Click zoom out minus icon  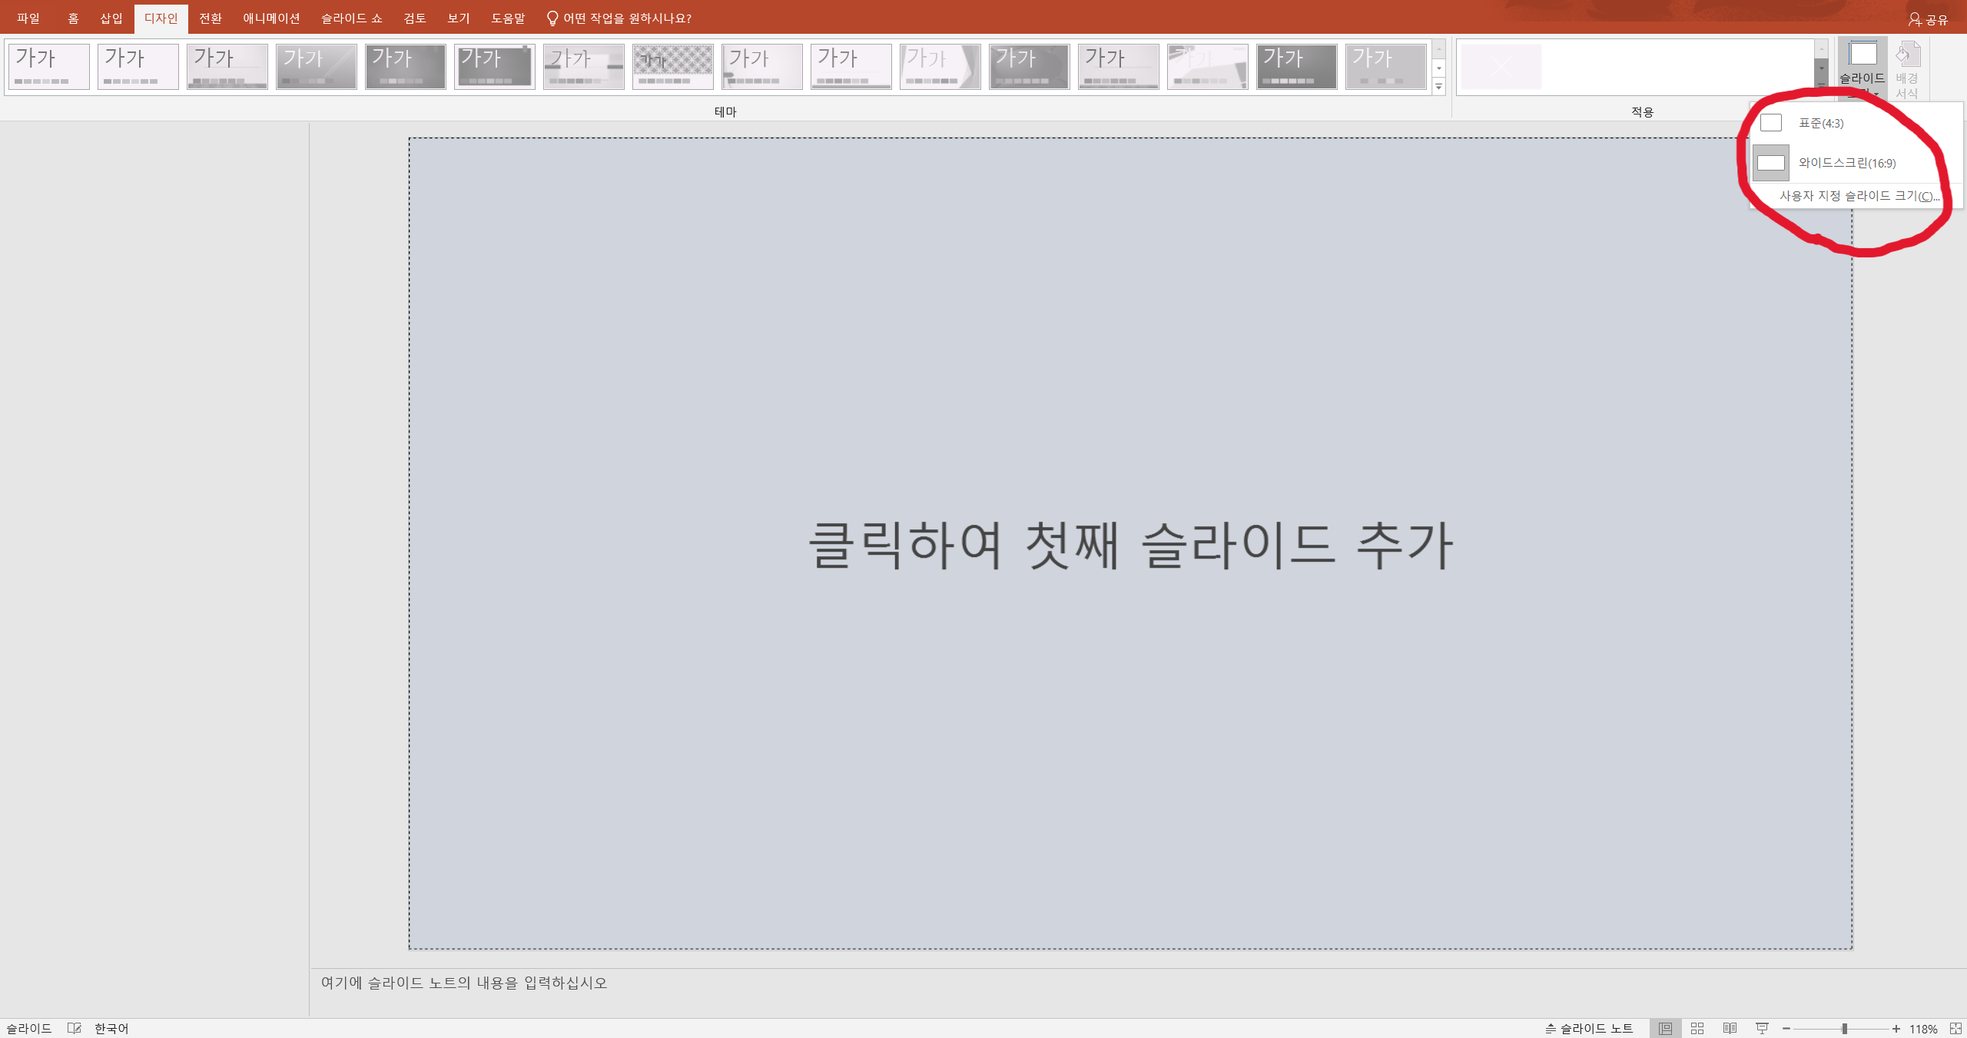[1786, 1029]
